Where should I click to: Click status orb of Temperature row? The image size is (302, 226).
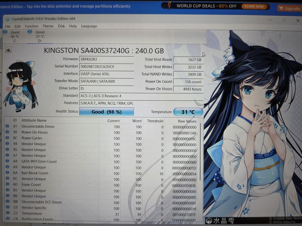coord(8,213)
